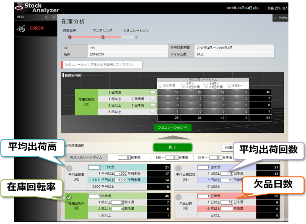Collapse the panel with the gray triangle
The image size is (306, 224).
pos(173,137)
